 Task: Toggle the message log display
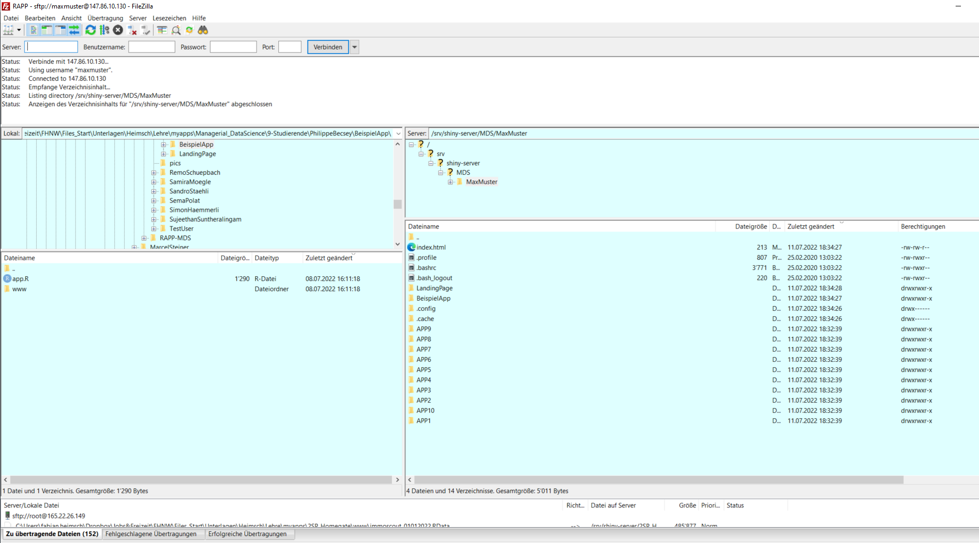(x=33, y=30)
